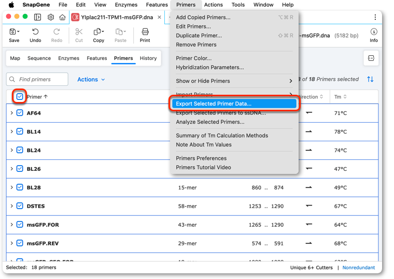Click the Unique 6+ Cutters label

point(312,268)
